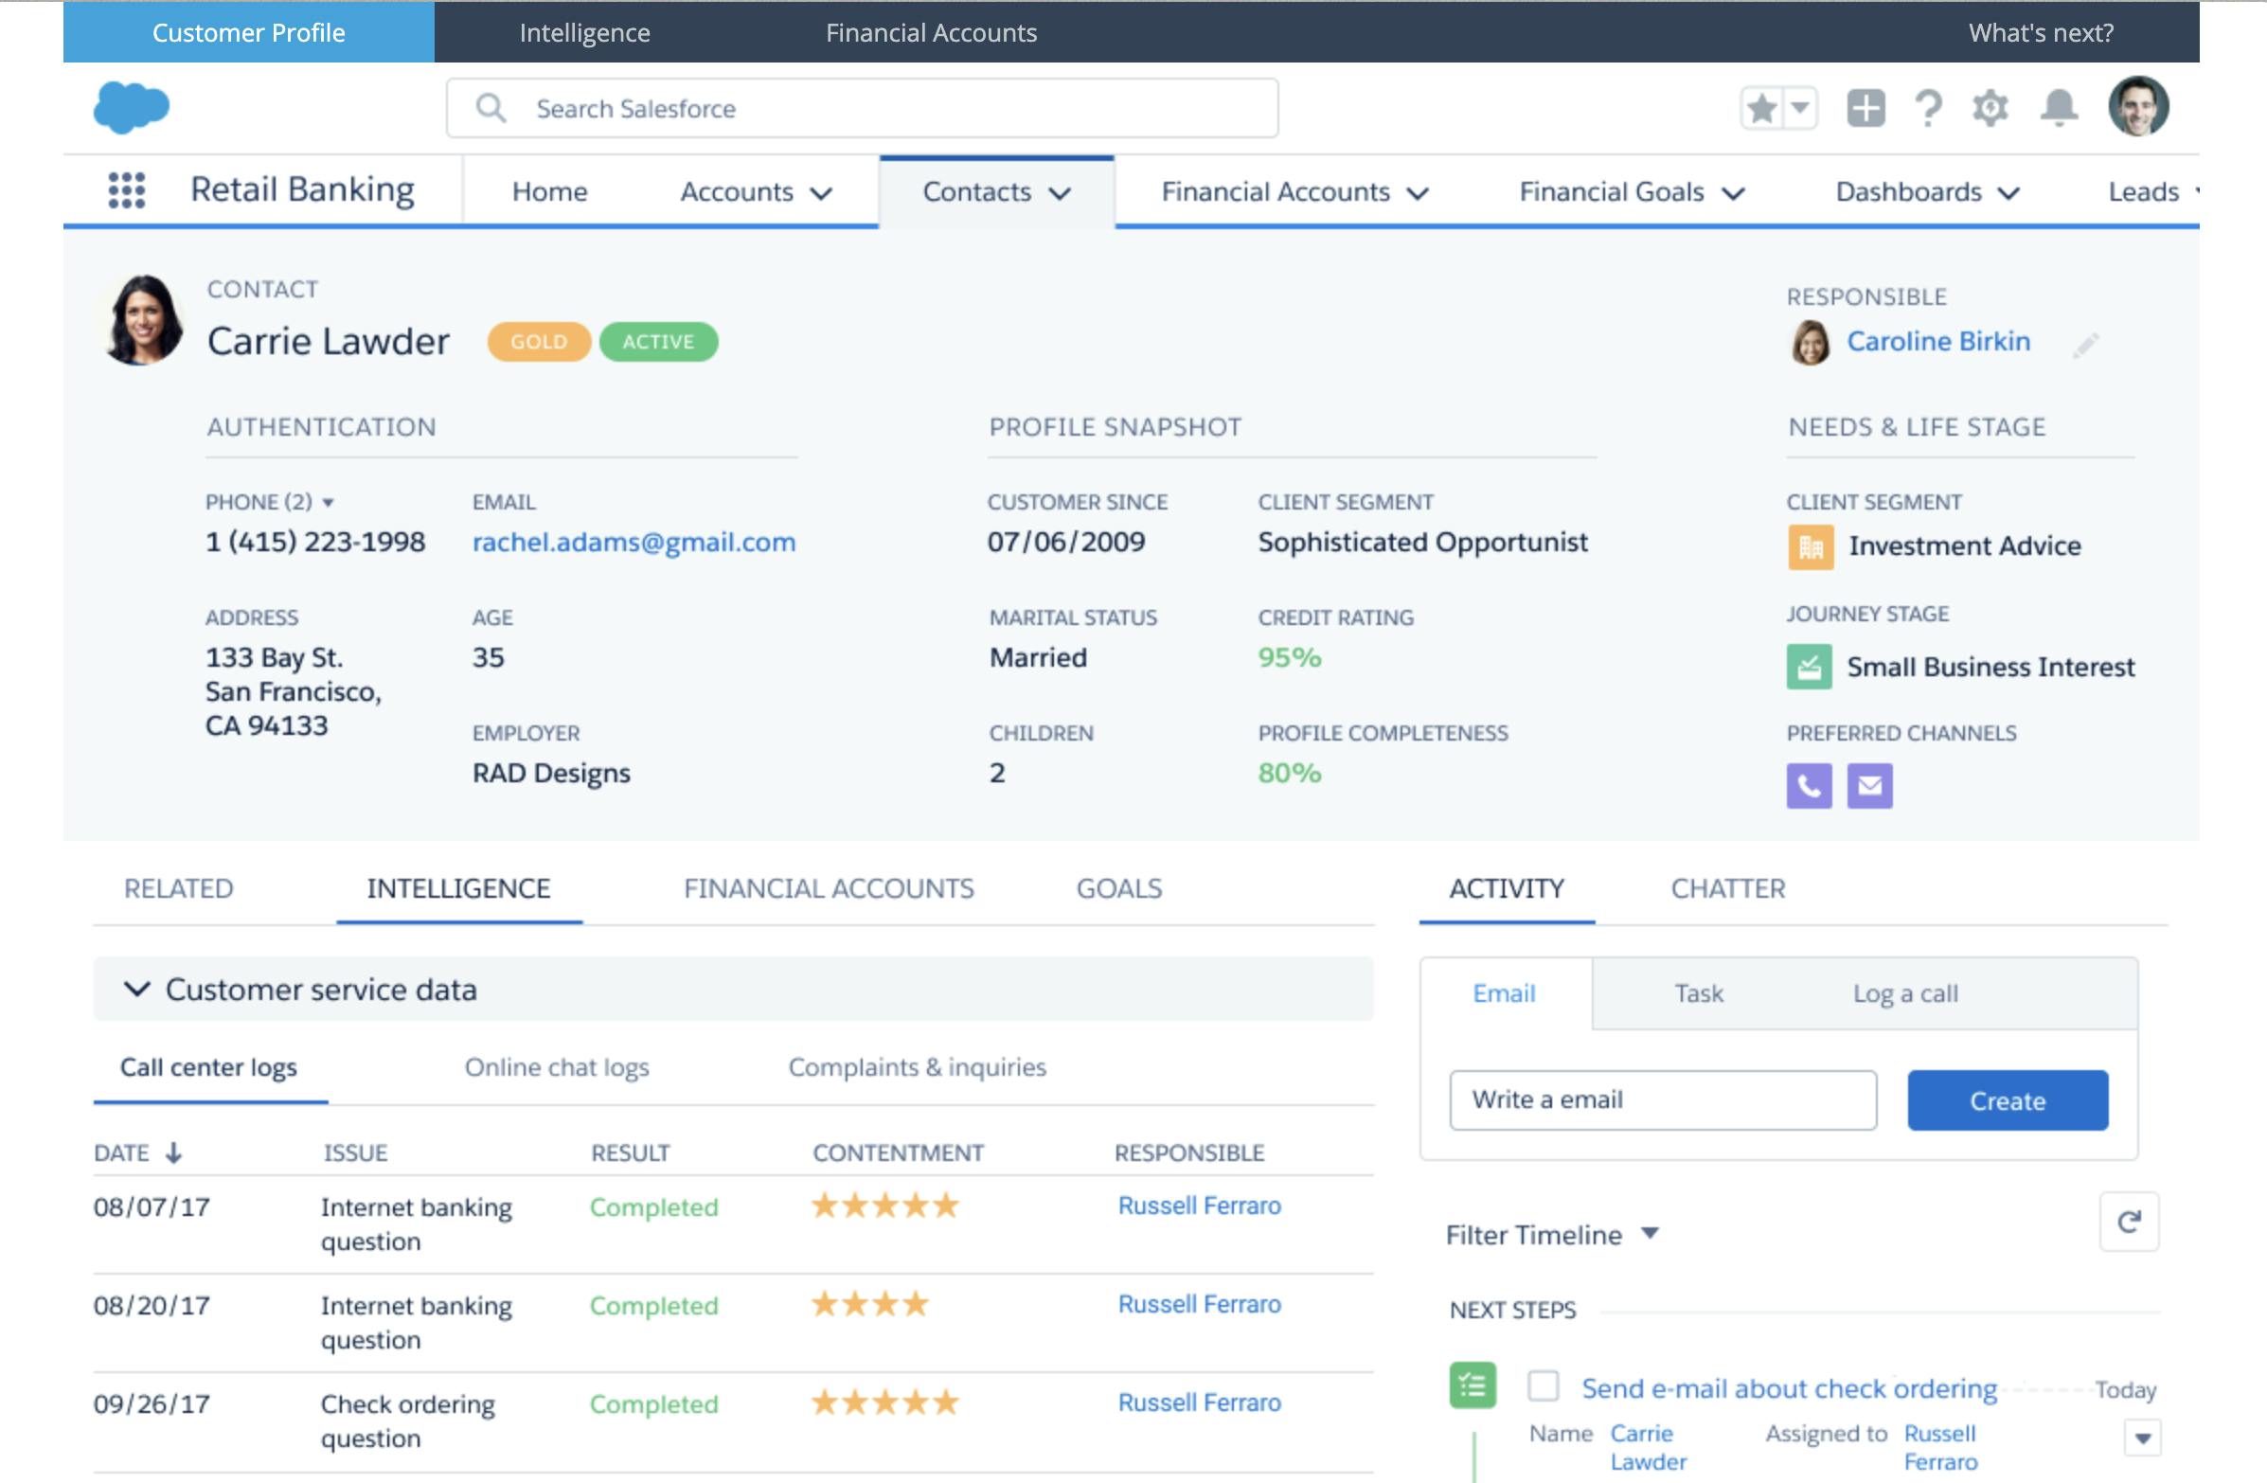Click the refresh timeline icon
2267x1483 pixels.
pos(2129,1221)
